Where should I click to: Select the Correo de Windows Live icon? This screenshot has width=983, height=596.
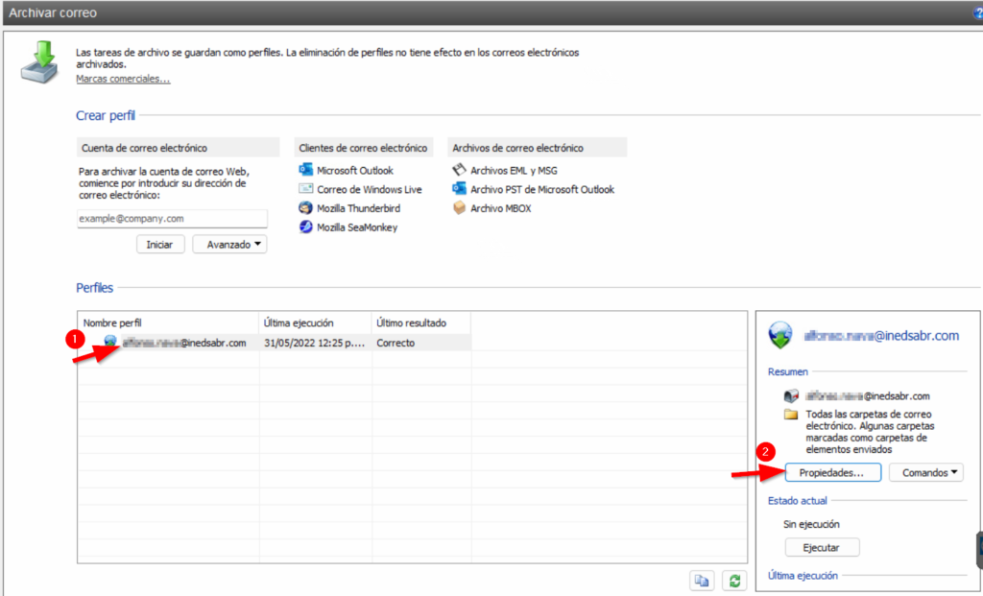point(306,189)
